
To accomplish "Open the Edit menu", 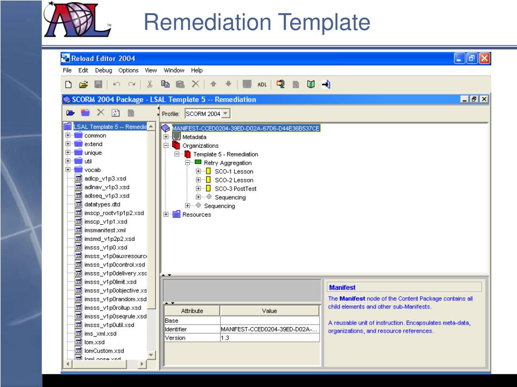I will point(83,71).
